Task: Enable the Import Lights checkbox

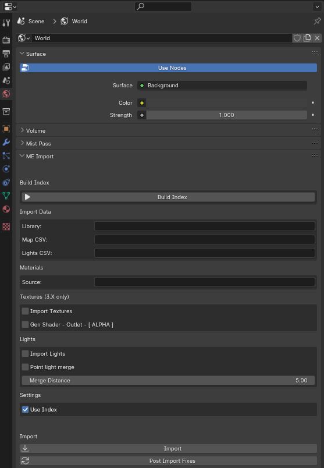Action: [x=26, y=354]
